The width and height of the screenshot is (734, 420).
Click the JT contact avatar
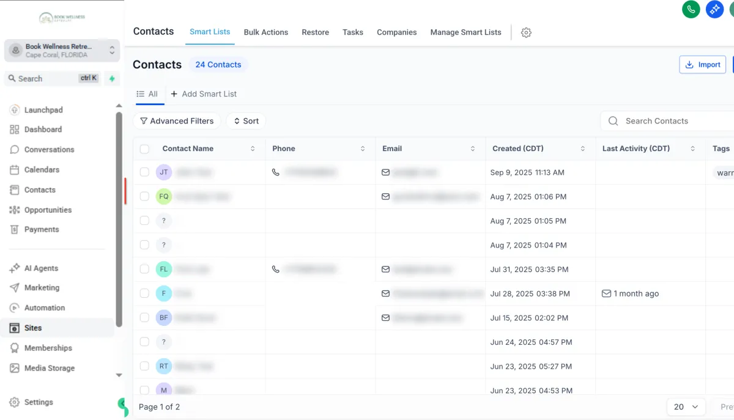click(x=164, y=172)
